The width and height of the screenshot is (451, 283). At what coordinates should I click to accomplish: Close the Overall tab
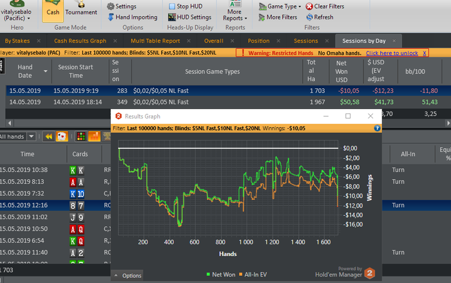[232, 41]
